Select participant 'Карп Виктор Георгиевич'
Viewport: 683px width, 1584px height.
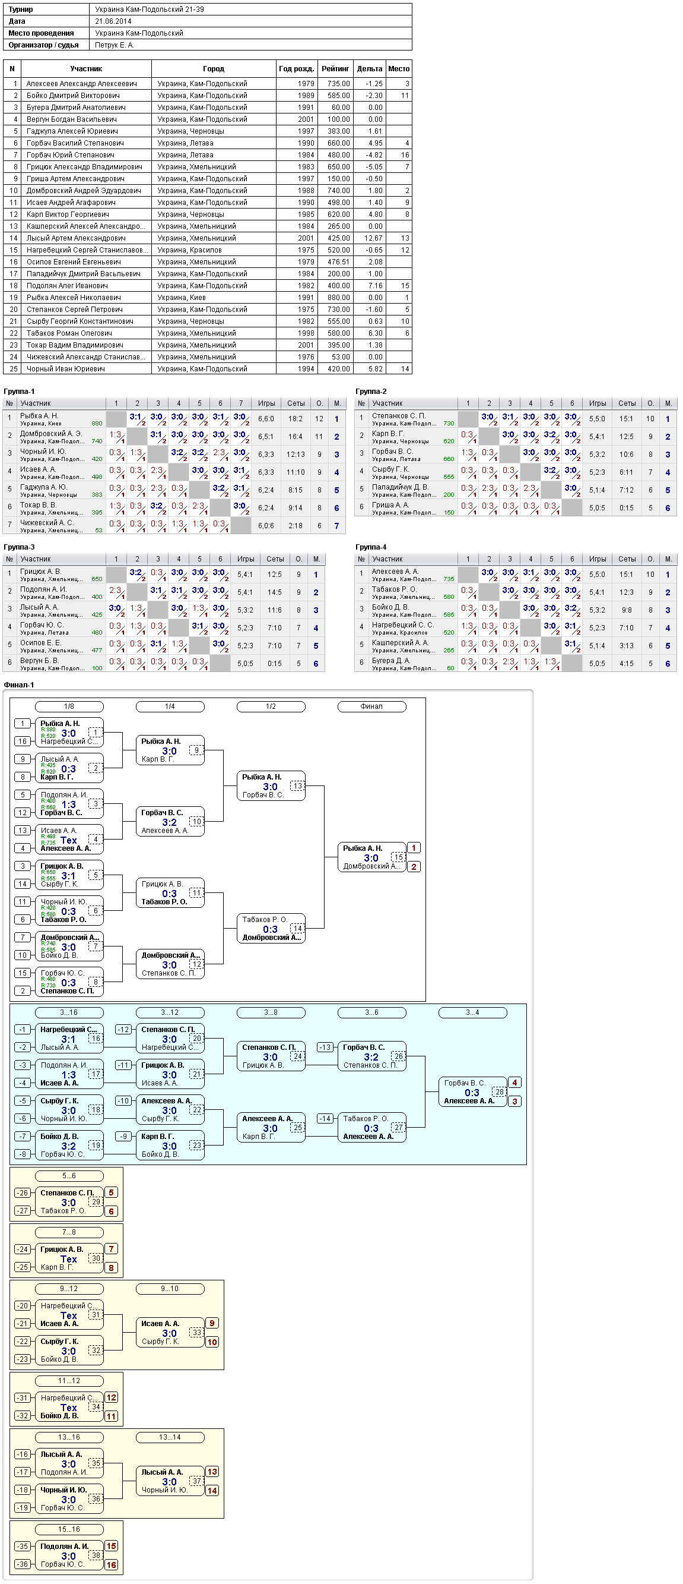[68, 214]
